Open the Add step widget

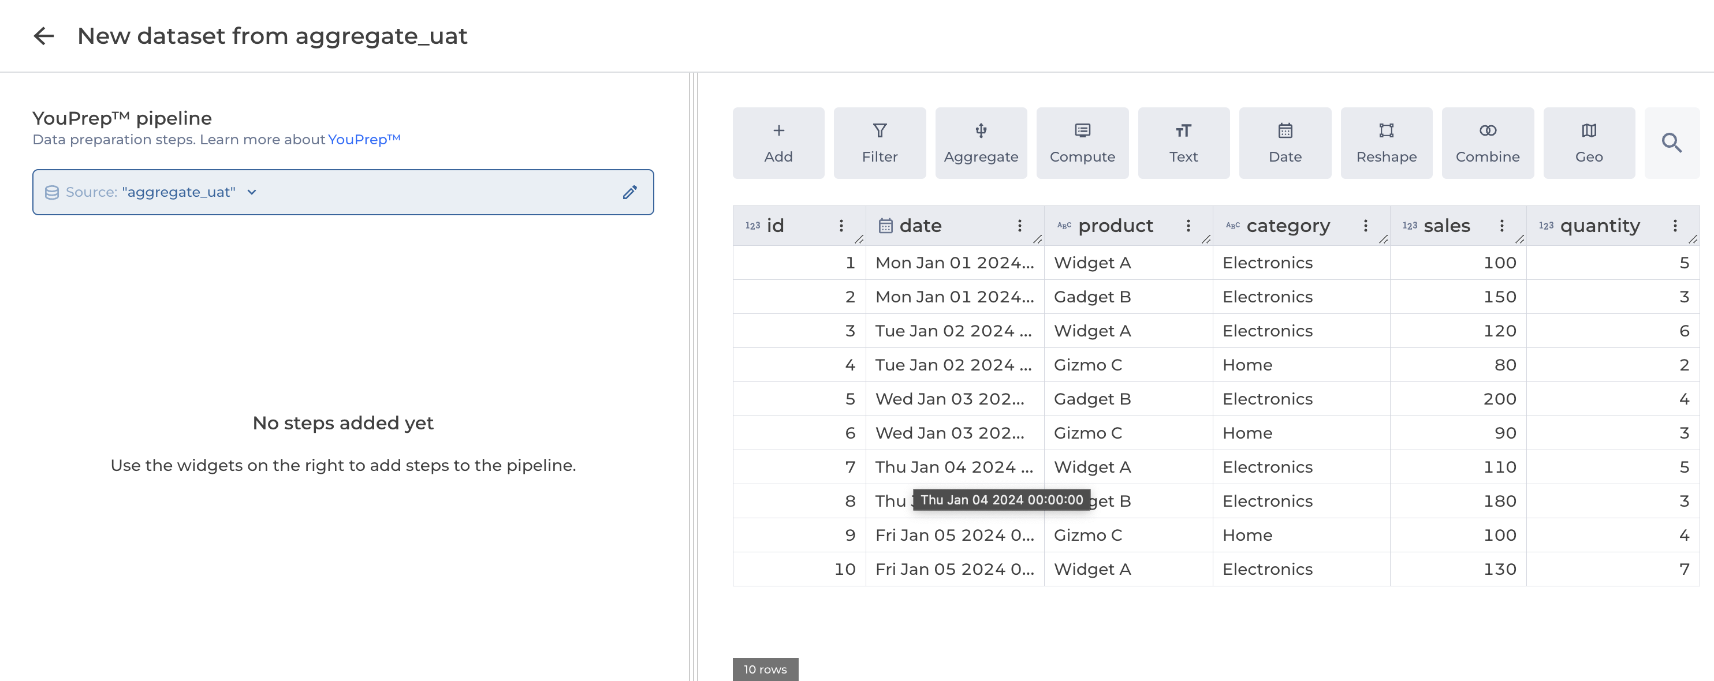(x=778, y=143)
